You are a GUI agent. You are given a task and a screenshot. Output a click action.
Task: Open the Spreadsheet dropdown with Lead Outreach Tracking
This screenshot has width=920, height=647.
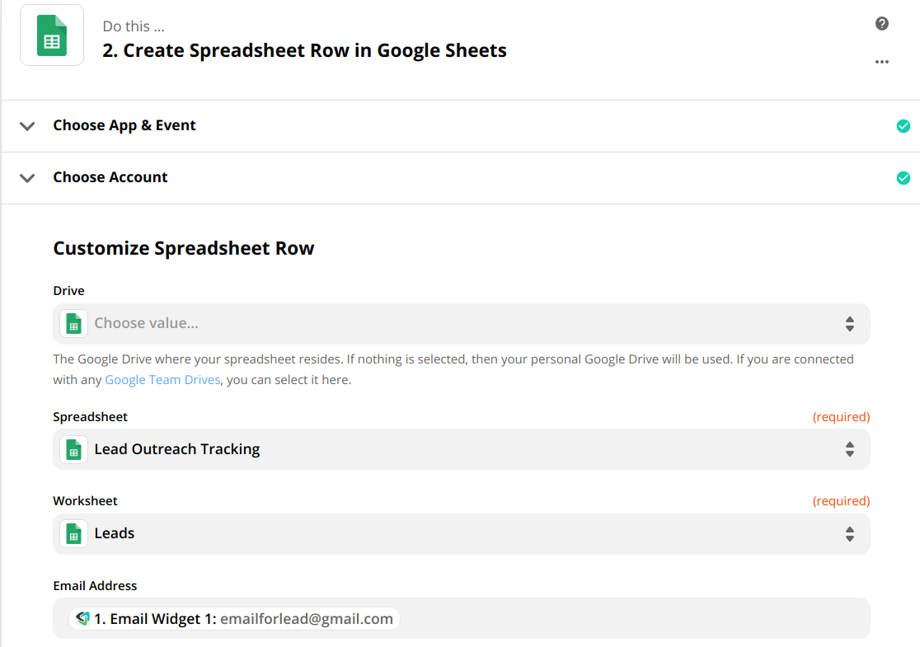461,449
